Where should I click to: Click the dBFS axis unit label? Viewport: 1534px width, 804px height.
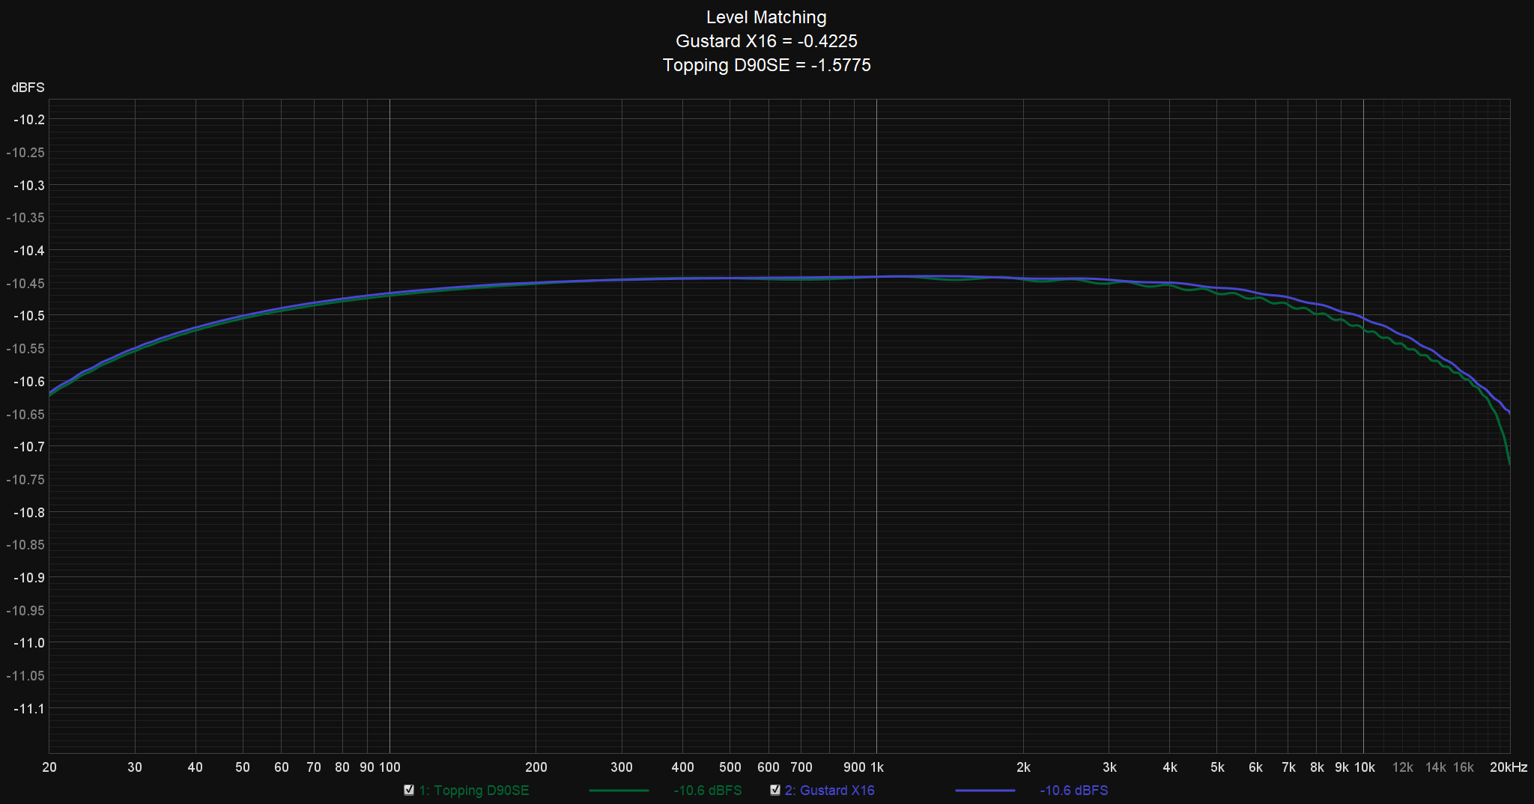(x=28, y=88)
